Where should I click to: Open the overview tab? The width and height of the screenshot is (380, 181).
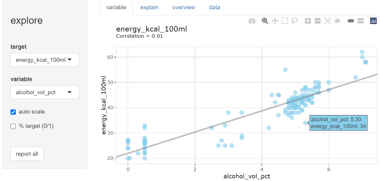point(184,7)
